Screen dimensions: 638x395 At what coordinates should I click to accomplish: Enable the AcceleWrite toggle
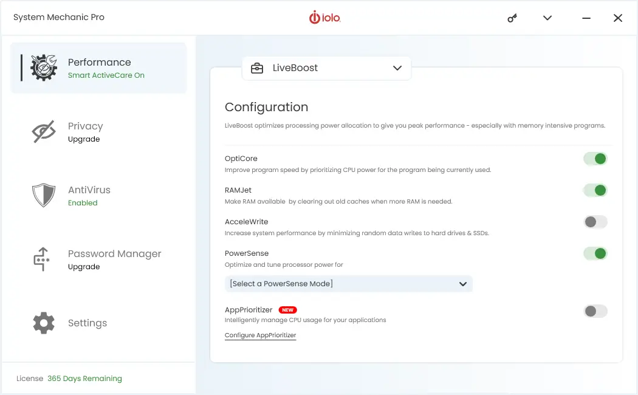pos(595,222)
